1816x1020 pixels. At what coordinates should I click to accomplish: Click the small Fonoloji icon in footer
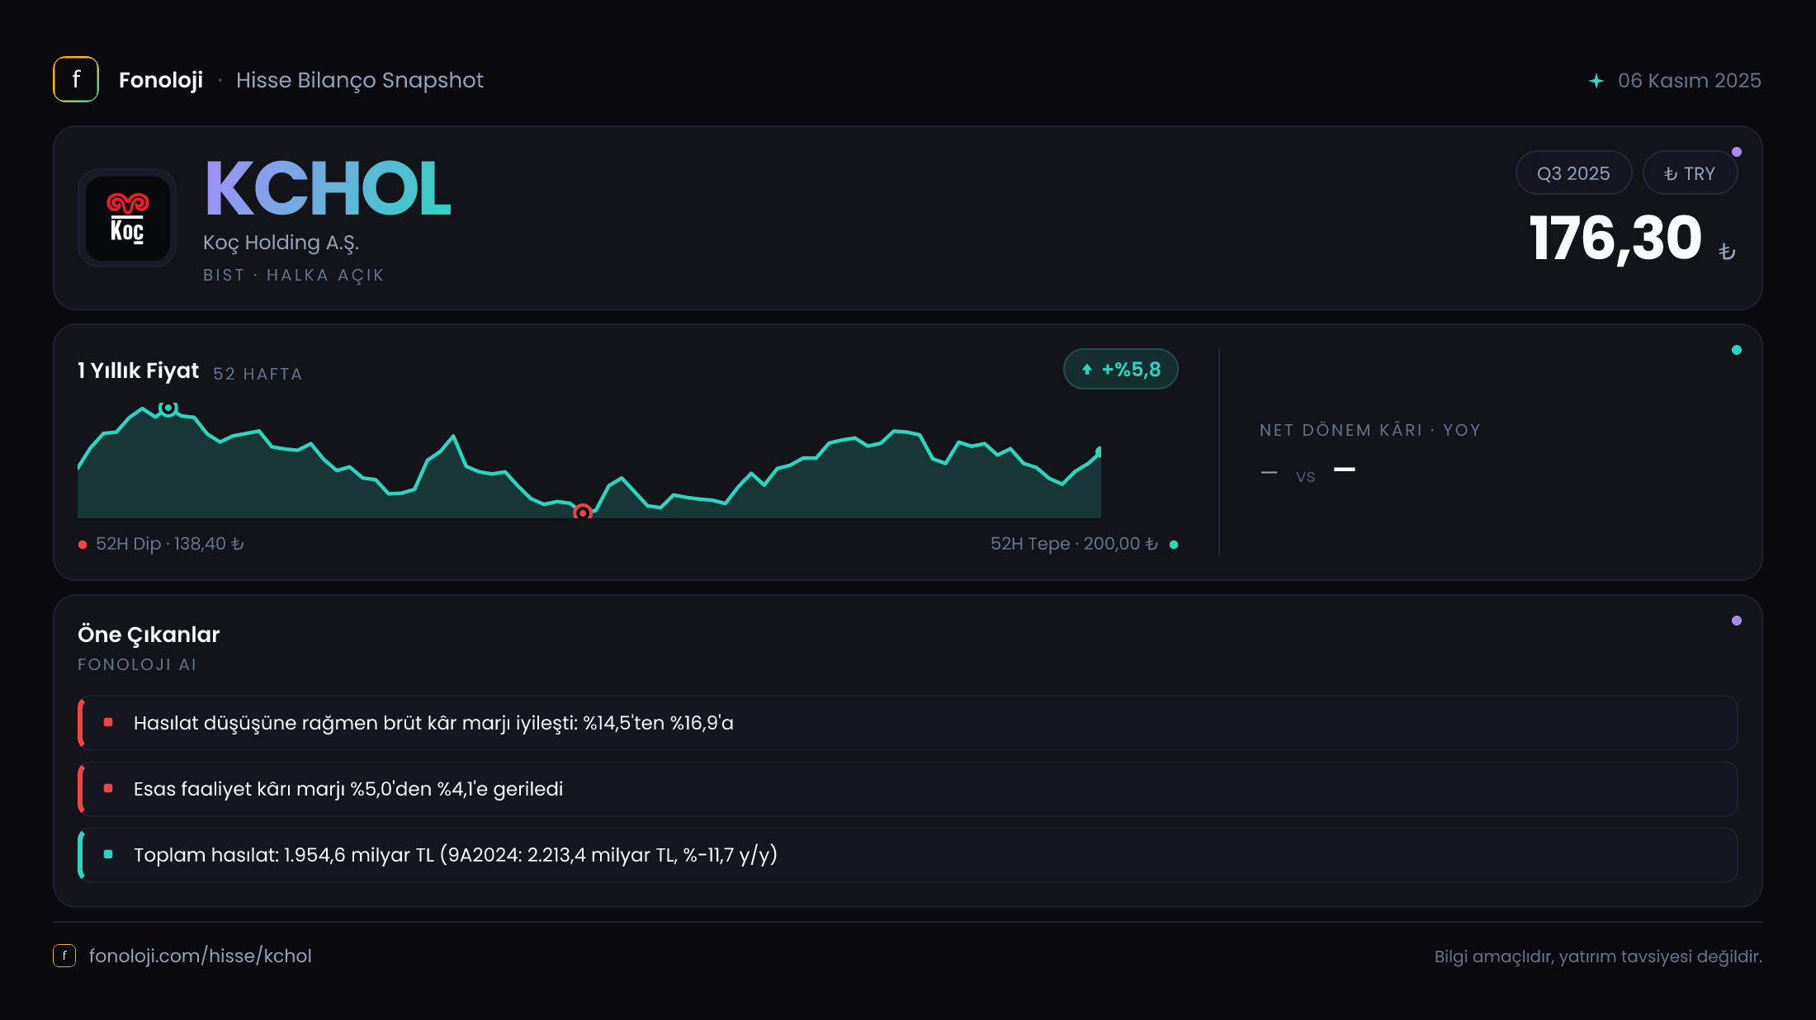64,956
